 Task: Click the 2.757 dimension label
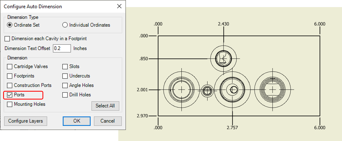click(x=232, y=128)
